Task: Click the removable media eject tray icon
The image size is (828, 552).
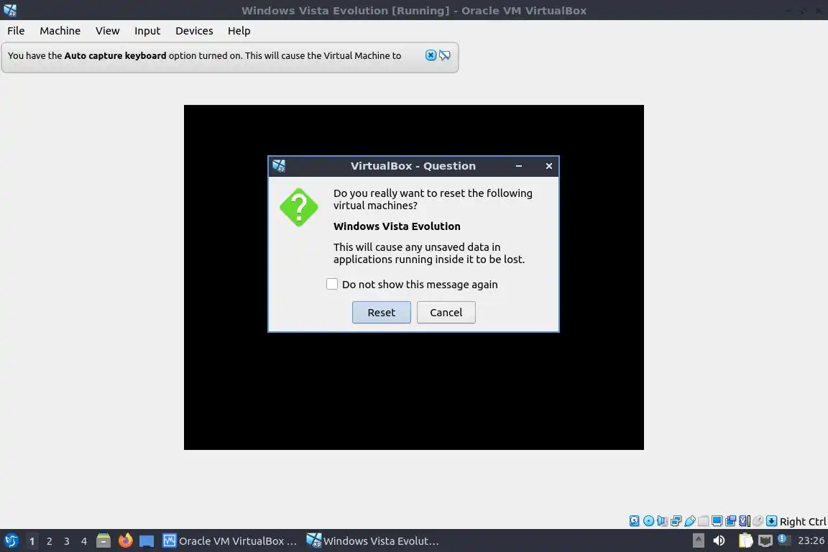Action: pos(698,540)
